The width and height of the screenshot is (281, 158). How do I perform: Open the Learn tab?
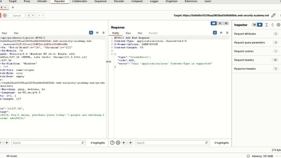pyautogui.click(x=208, y=1)
